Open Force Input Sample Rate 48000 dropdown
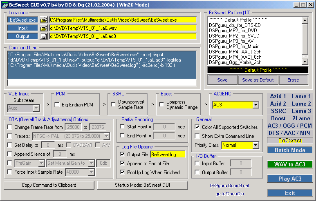 click(x=91, y=172)
